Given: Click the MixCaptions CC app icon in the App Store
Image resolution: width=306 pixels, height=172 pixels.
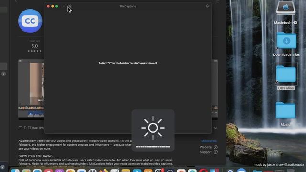Looking at the screenshot, I should point(30,21).
